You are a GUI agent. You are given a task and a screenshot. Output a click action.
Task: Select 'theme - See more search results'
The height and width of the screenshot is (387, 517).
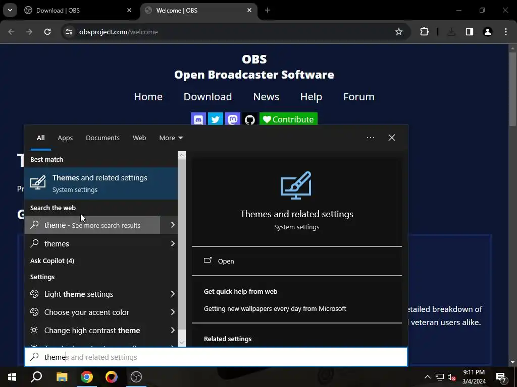92,225
